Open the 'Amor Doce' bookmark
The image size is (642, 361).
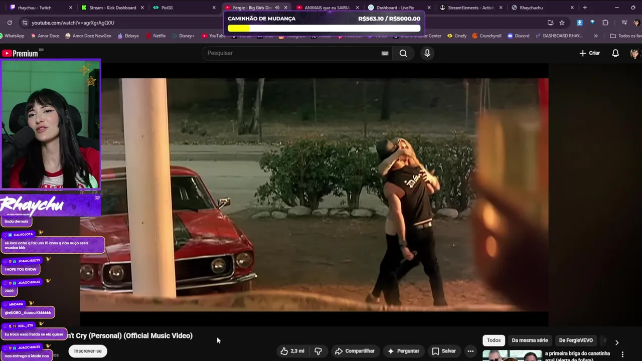click(45, 36)
